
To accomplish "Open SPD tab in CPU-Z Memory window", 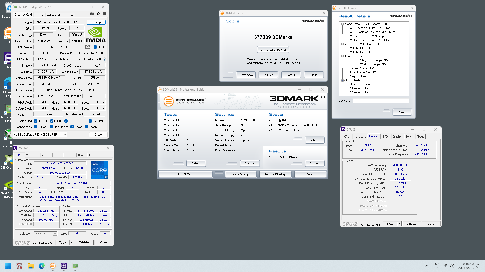I will 385,137.
